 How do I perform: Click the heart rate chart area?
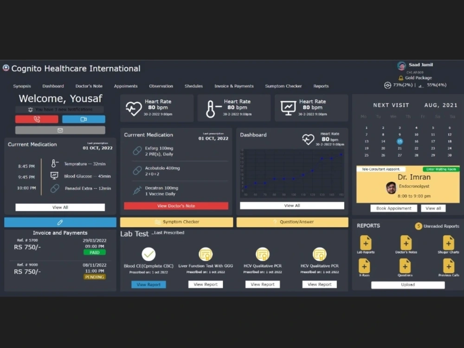click(292, 173)
